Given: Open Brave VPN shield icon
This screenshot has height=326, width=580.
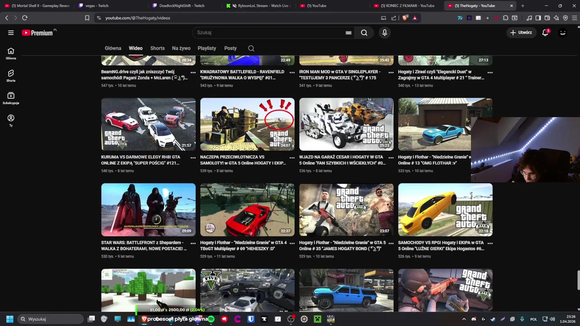Looking at the screenshot, I should point(565,18).
